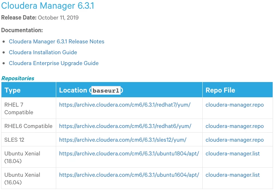Open Cloudera Manager 6.3.1 Release Notes link
The height and width of the screenshot is (193, 277).
57,42
